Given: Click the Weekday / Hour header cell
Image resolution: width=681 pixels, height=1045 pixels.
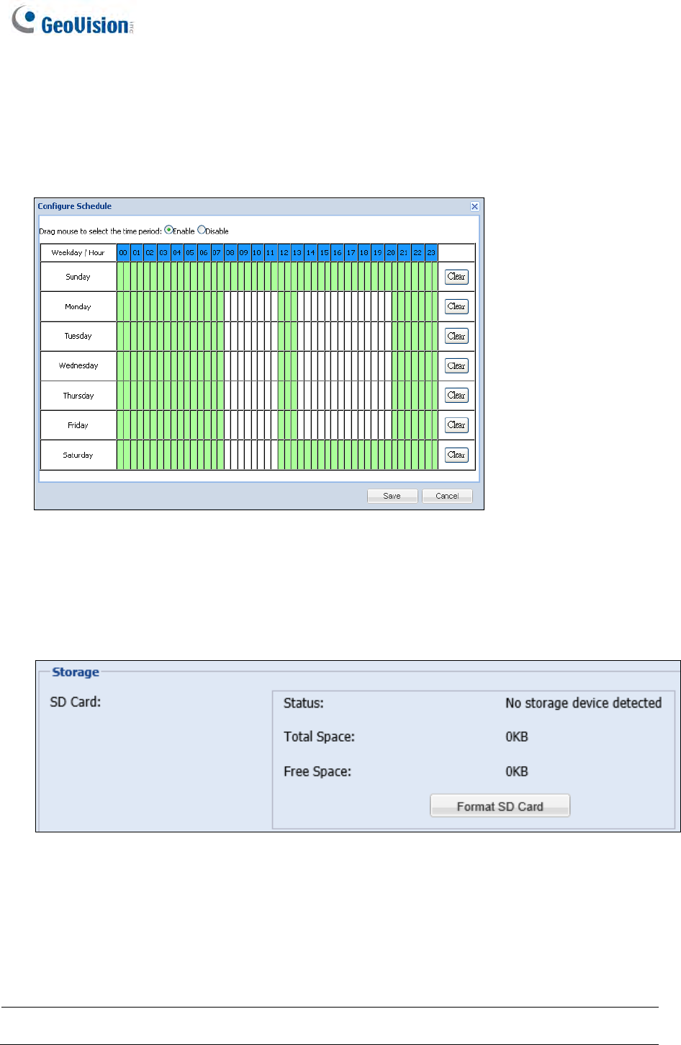Looking at the screenshot, I should click(78, 253).
